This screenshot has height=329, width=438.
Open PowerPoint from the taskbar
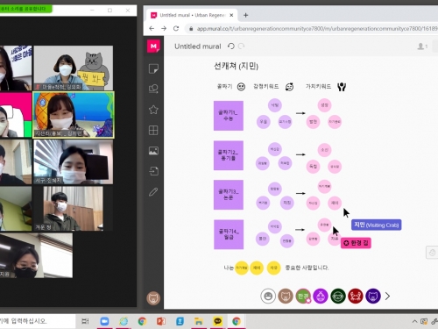coord(161,321)
